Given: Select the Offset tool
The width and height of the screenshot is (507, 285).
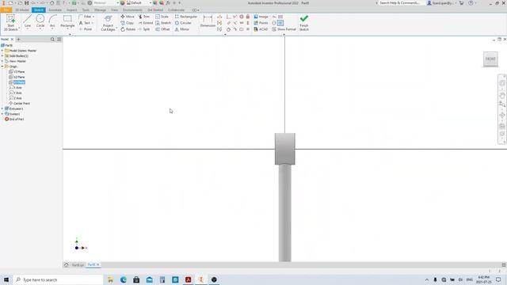Looking at the screenshot, I should pos(162,29).
